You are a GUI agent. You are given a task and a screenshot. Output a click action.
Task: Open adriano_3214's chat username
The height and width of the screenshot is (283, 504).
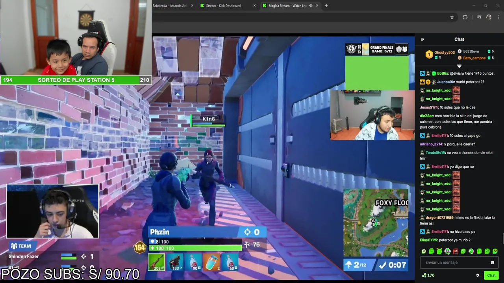[431, 144]
